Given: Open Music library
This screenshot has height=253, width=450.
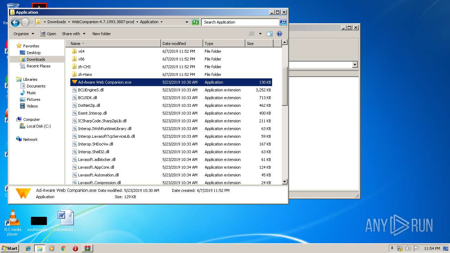Looking at the screenshot, I should tap(31, 93).
